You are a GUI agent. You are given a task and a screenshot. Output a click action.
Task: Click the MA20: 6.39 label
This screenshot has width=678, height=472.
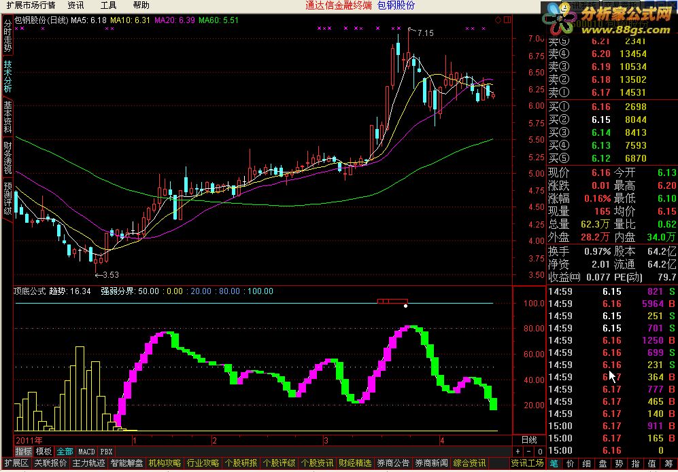175,20
